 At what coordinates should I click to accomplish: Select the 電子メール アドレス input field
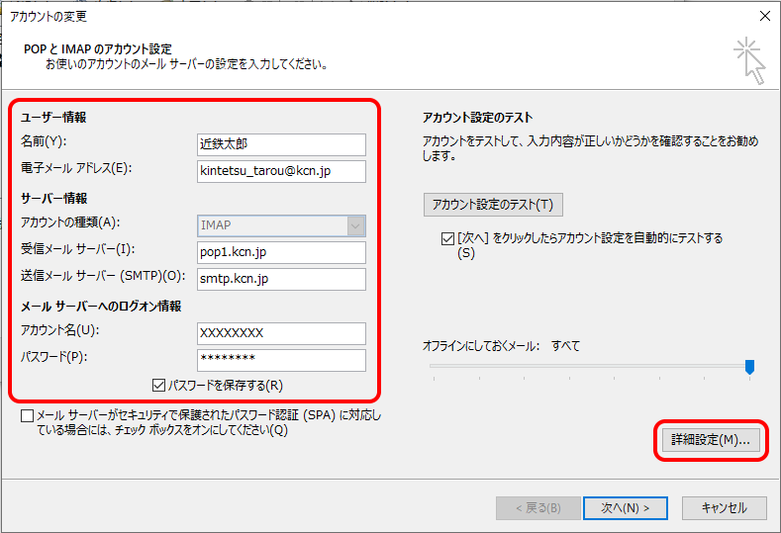[281, 171]
